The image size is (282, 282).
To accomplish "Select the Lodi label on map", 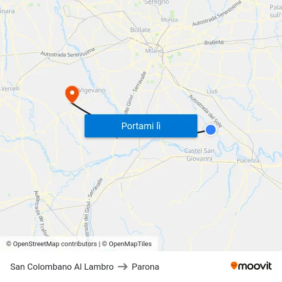I will click(212, 91).
